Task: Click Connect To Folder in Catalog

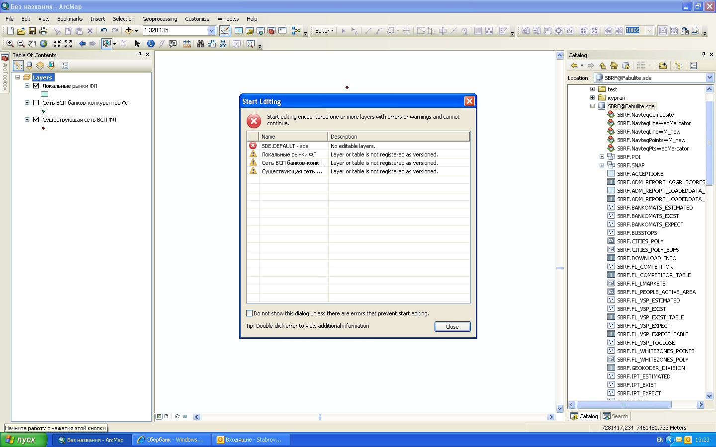Action: point(663,66)
